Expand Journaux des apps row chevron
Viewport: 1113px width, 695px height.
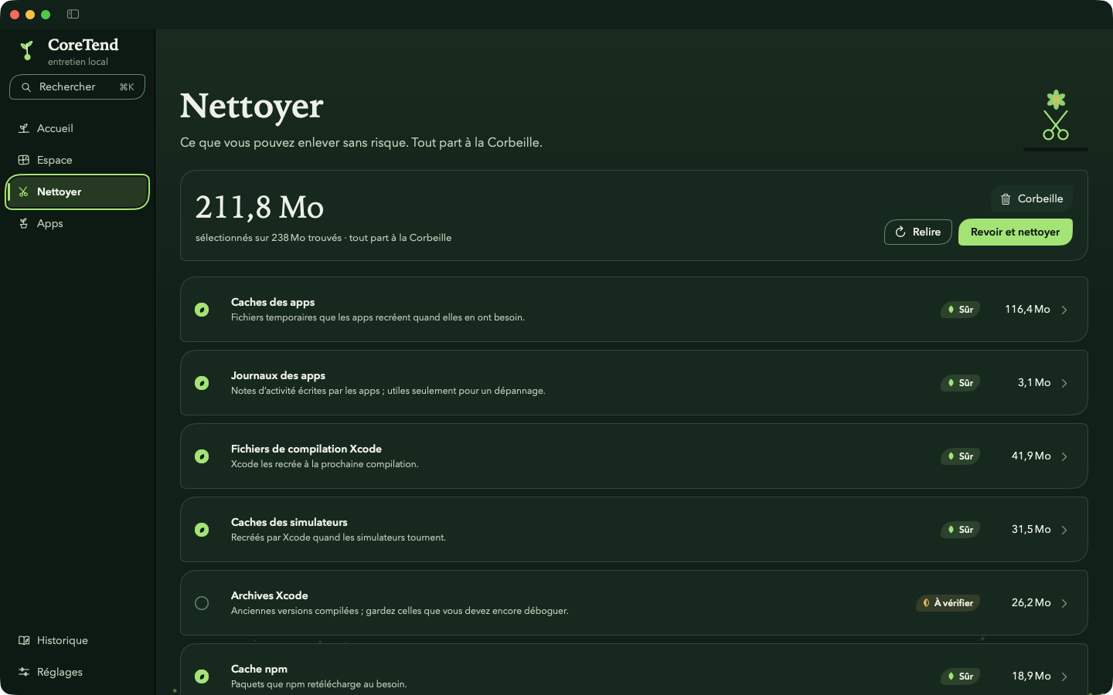1064,383
